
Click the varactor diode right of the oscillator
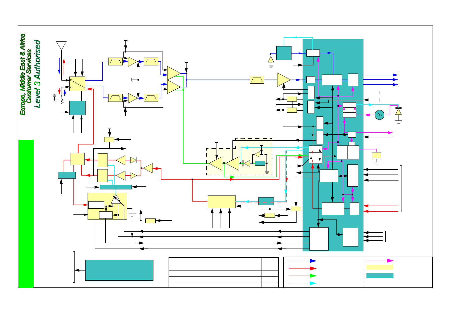pyautogui.click(x=398, y=111)
